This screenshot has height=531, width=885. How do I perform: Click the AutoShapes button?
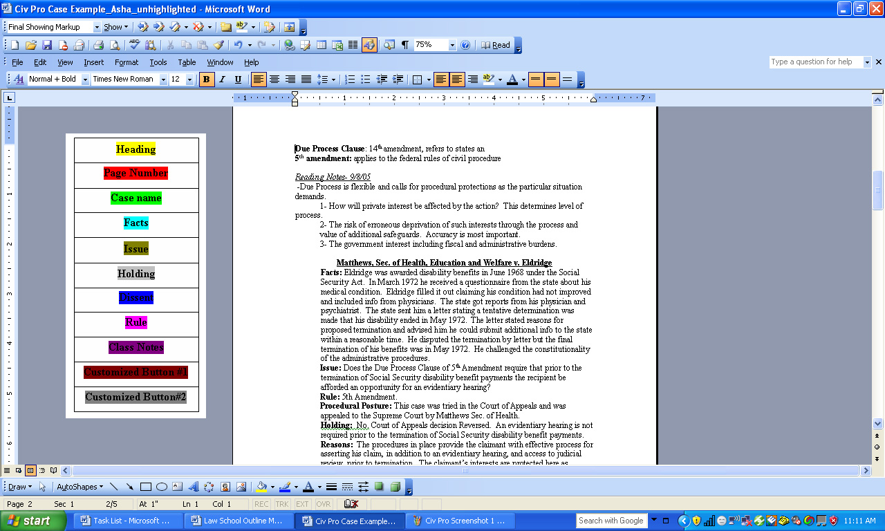[80, 487]
